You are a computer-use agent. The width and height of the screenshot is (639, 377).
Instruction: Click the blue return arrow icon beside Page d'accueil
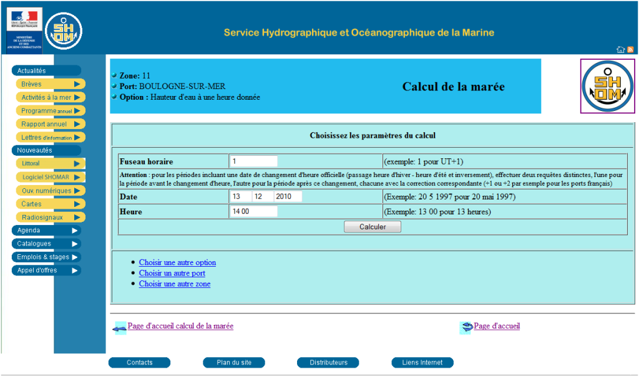point(466,327)
